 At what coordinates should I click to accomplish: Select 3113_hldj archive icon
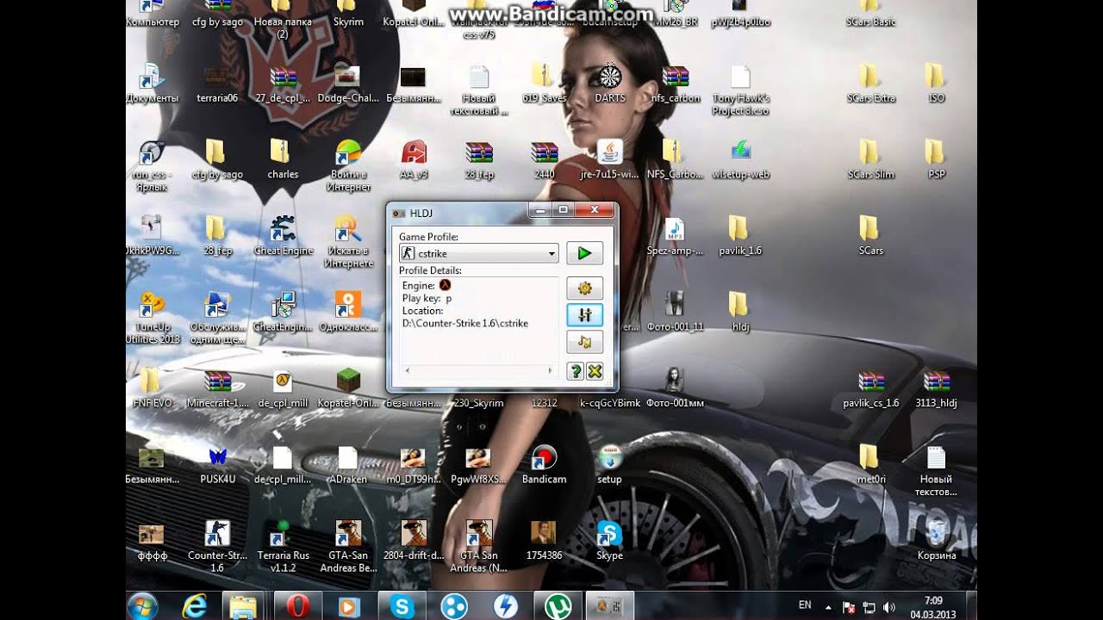coord(937,387)
